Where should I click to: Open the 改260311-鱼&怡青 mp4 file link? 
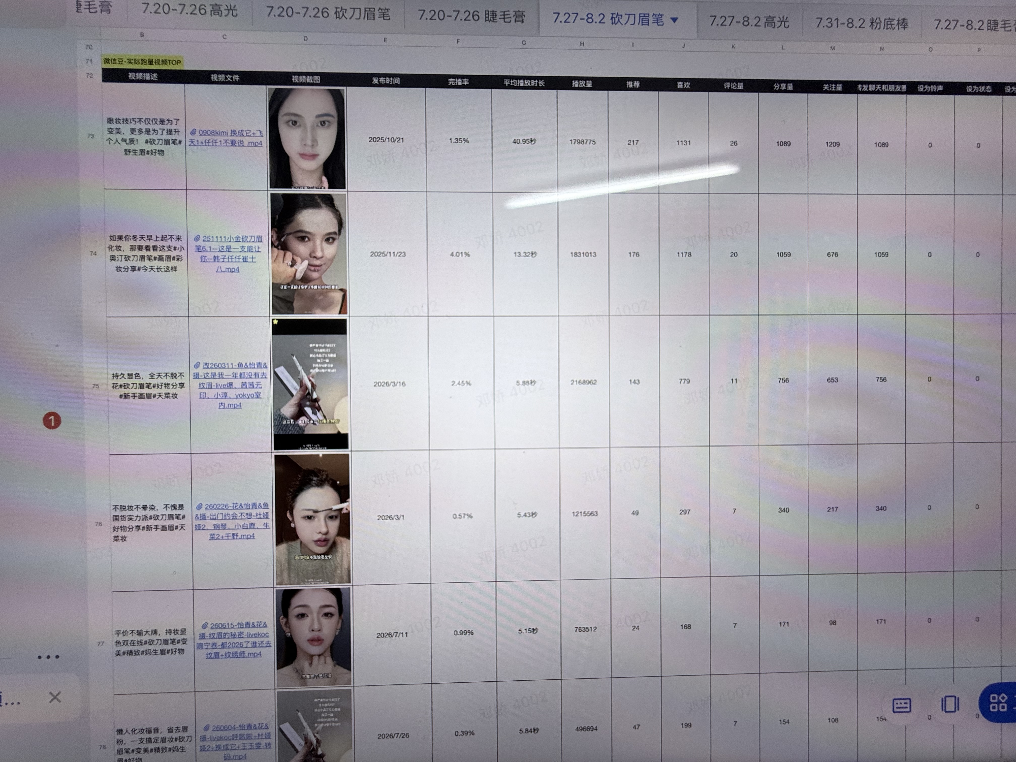[x=230, y=385]
